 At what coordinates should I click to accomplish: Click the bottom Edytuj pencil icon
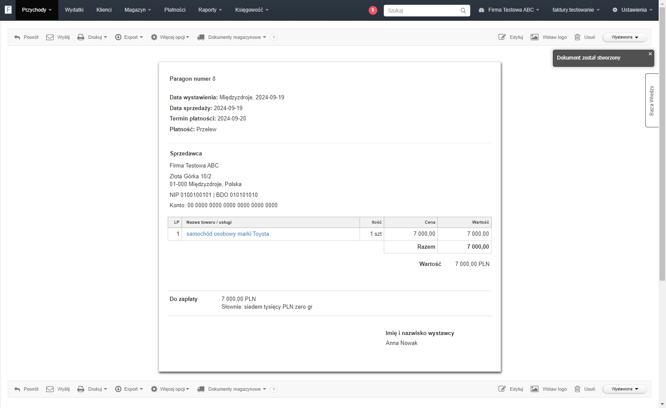[x=502, y=389]
